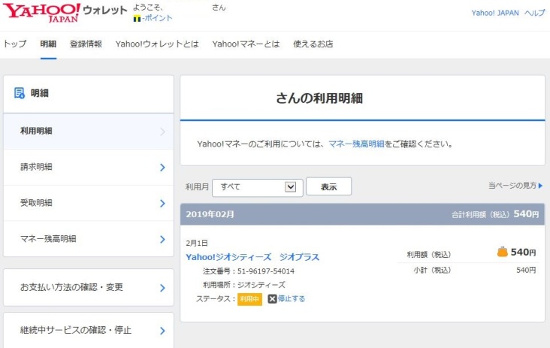The width and height of the screenshot is (550, 348).
Task: Click the 2月1日 date label
Action: pyautogui.click(x=197, y=243)
